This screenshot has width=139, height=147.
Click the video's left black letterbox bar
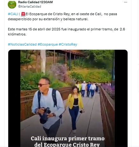click(14, 98)
